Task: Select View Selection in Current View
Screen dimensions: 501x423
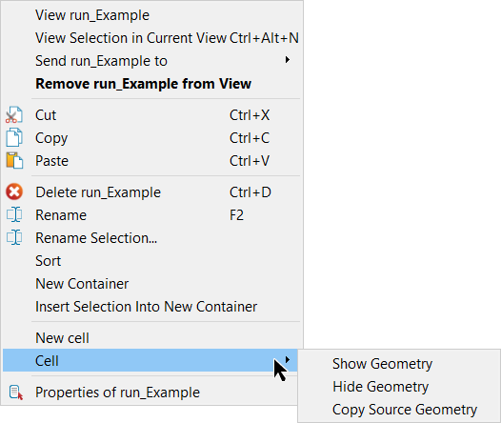Action: click(130, 38)
